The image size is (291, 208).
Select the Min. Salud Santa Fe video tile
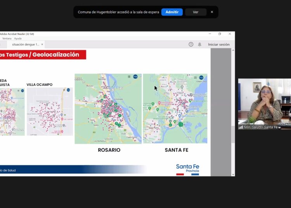[264, 104]
